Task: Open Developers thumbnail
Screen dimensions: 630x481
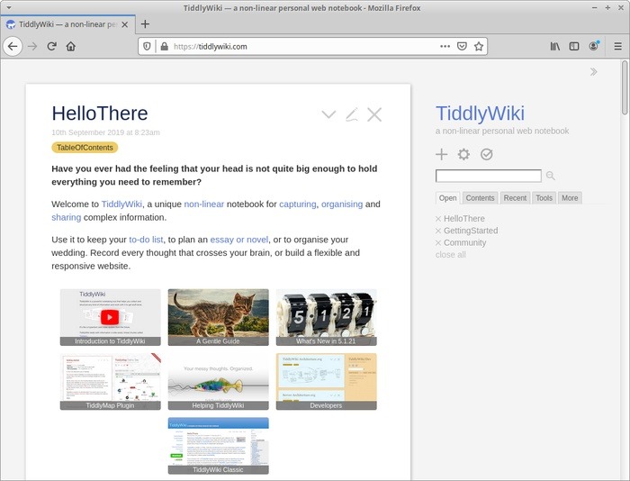Action: (x=326, y=382)
